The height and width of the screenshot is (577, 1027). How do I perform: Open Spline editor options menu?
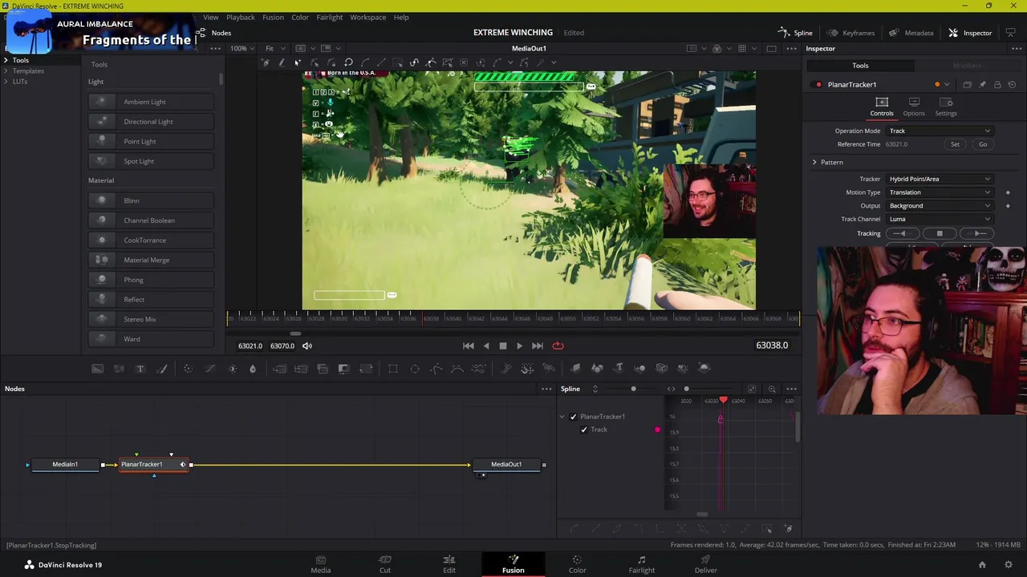(x=791, y=389)
